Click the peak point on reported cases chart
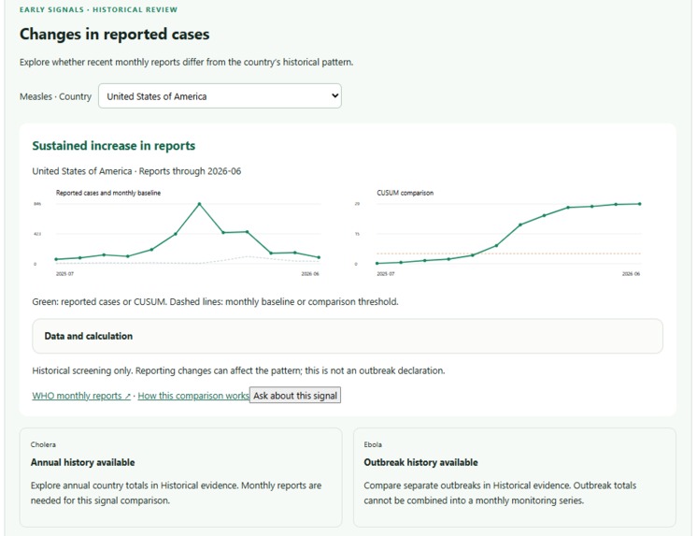The height and width of the screenshot is (536, 697). point(200,204)
